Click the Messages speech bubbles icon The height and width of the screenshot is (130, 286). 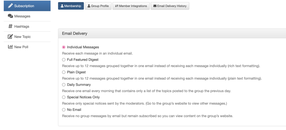click(10, 16)
